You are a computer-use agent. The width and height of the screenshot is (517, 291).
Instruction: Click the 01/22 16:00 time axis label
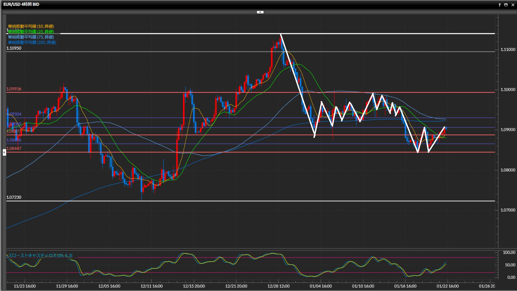[x=448, y=286]
